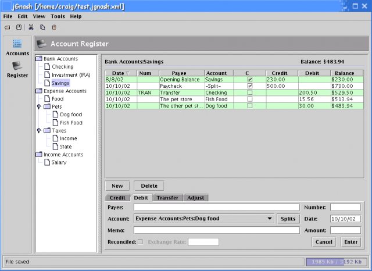Toggle cleared checkbox for Transfer row
Image resolution: width=372 pixels, height=271 pixels.
coord(250,92)
